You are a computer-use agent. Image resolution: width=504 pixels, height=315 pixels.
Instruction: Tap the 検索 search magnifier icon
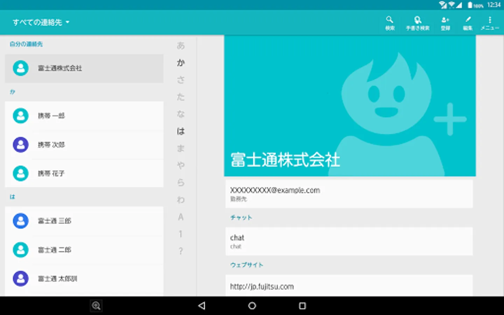pyautogui.click(x=390, y=23)
